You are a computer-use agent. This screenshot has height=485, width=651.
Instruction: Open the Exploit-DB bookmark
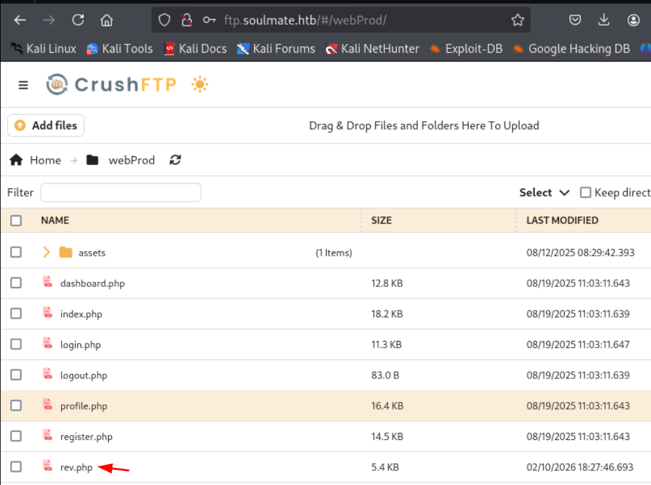coord(473,48)
